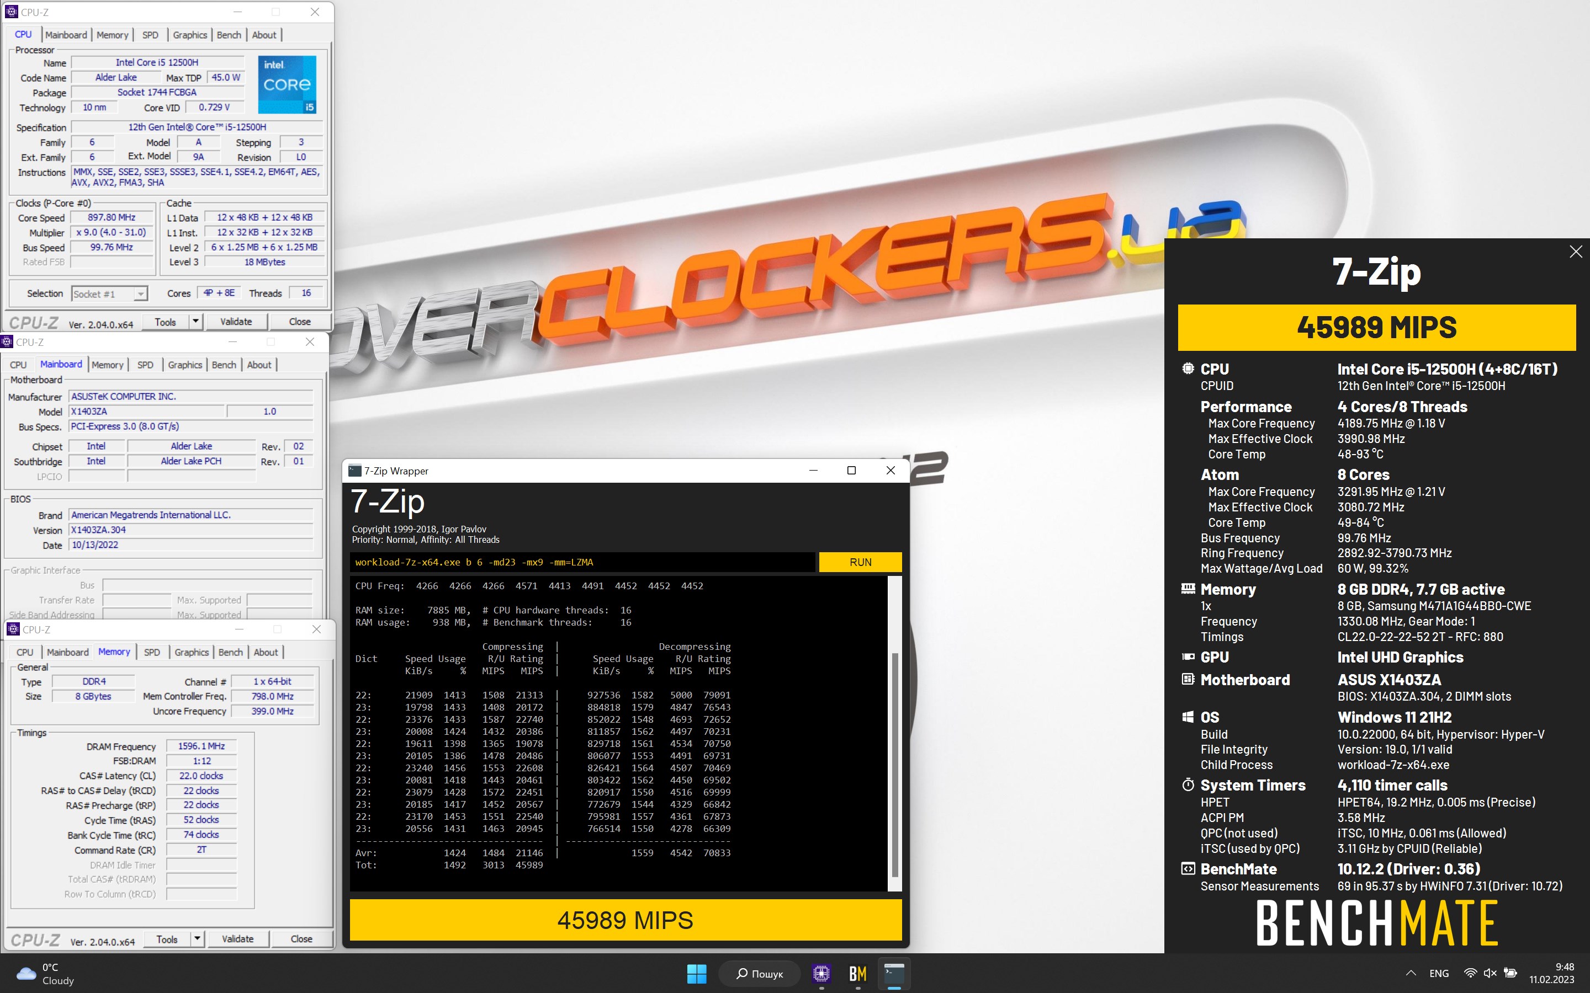Click the BenchMate version icon
Image resolution: width=1590 pixels, height=993 pixels.
1188,869
